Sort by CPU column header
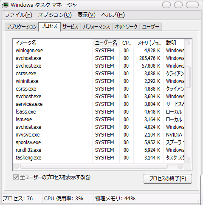Viewport: 203px width, 205px height. 127,43
